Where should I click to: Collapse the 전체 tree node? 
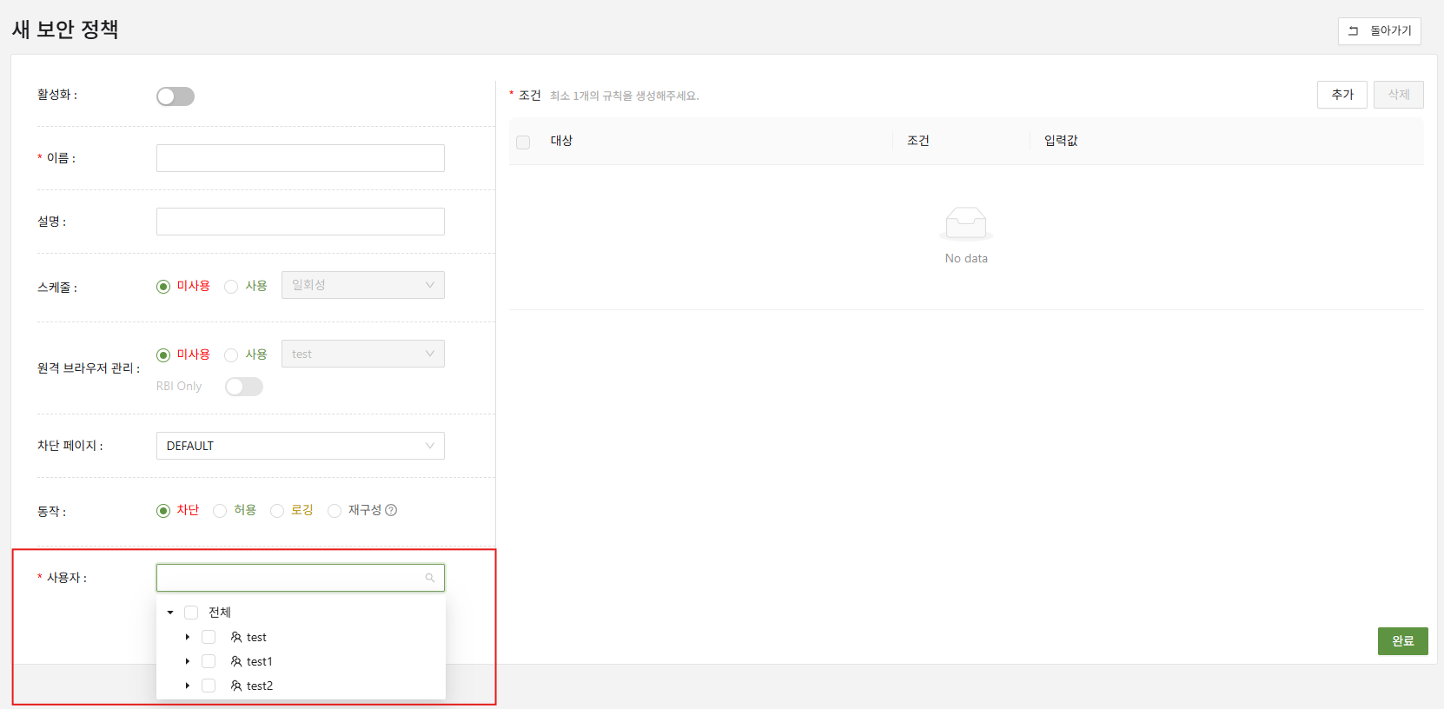coord(170,613)
